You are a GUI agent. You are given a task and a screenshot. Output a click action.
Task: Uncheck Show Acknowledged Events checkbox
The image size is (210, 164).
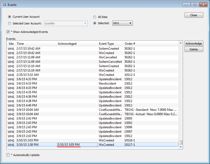pos(8,32)
